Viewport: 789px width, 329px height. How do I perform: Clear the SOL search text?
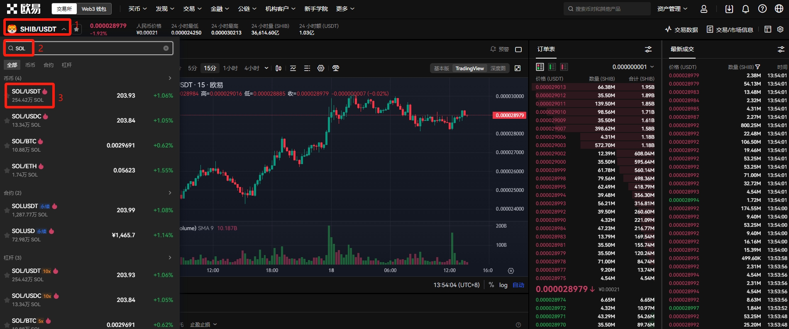point(166,48)
